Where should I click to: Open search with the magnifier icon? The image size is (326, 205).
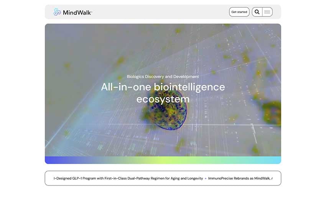pos(257,12)
